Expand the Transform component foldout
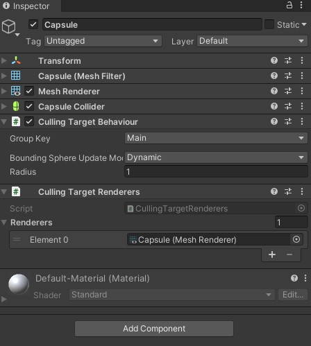Screen dimensions: 311x346 (3, 60)
